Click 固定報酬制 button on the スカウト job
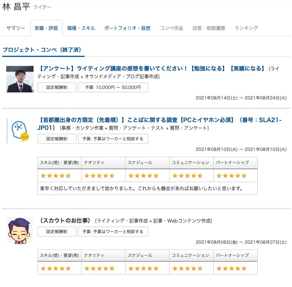 pyautogui.click(x=57, y=232)
